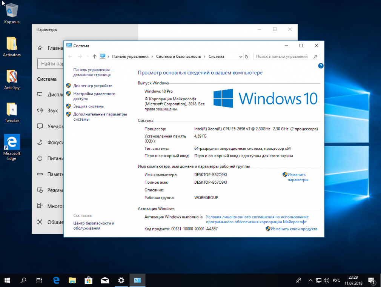381x287 pixels.
Task: Launch the Anti-Spy desktop shortcut
Action: point(12,80)
